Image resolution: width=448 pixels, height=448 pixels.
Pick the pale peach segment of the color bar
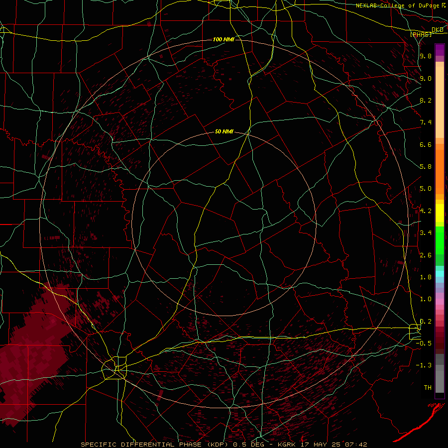point(440,102)
